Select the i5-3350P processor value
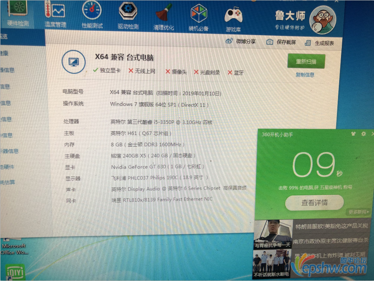Image resolution: width=374 pixels, height=281 pixels. (x=161, y=122)
